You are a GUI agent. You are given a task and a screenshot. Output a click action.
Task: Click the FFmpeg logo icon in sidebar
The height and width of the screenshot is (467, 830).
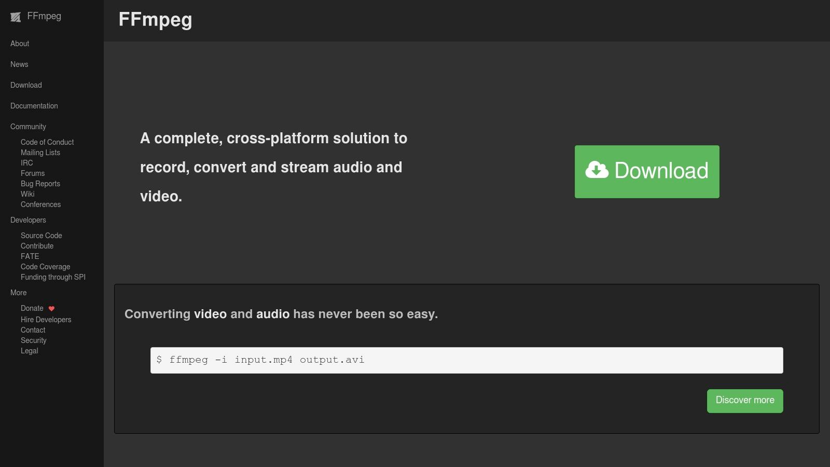coord(15,16)
